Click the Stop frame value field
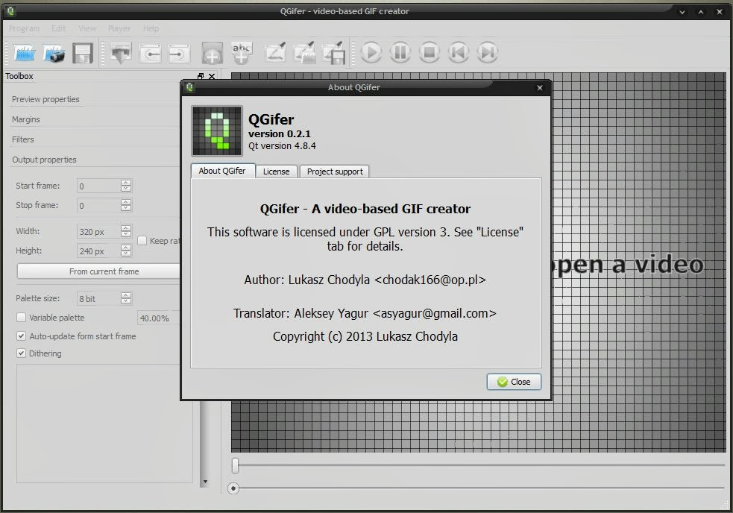 [x=98, y=206]
